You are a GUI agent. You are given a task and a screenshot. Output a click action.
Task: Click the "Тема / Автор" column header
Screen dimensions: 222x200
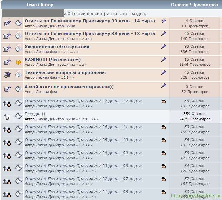pyautogui.click(x=40, y=5)
